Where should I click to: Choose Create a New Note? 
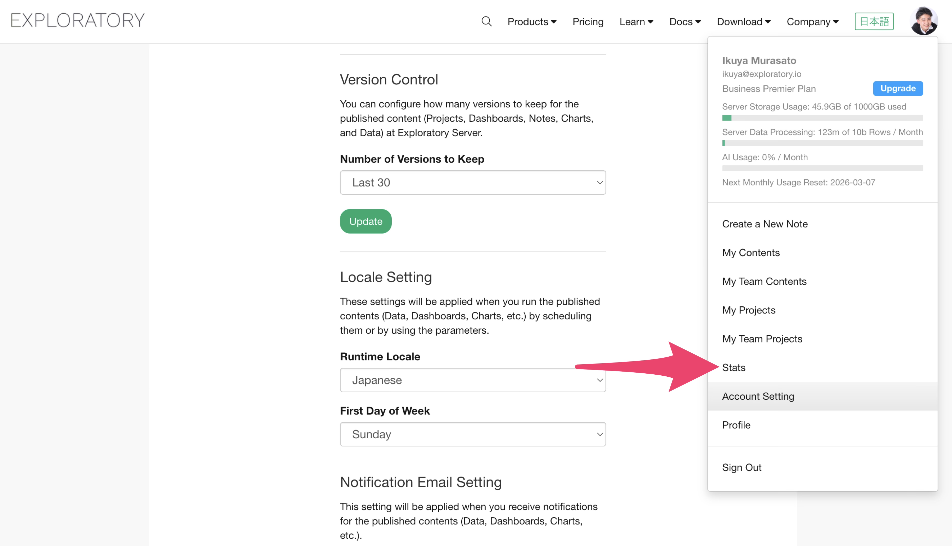pos(765,224)
